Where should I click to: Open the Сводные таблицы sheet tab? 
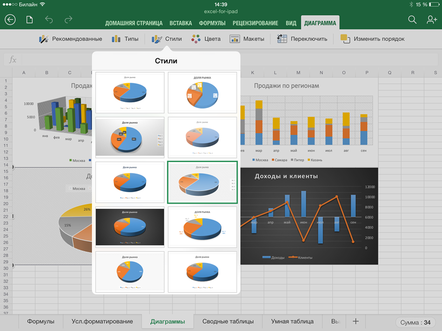228,322
